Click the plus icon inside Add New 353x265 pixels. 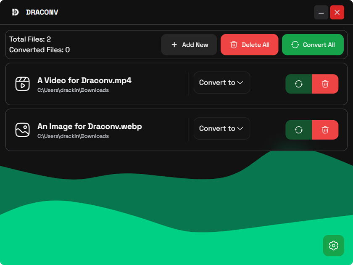174,45
